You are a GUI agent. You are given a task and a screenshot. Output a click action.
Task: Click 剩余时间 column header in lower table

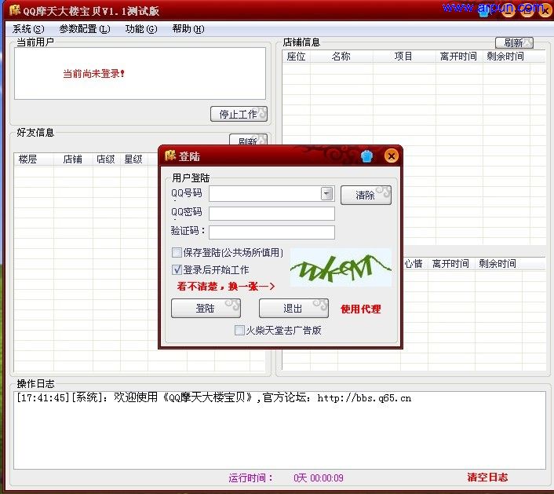click(498, 263)
